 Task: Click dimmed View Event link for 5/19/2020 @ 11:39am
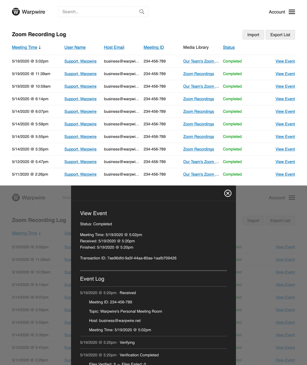pos(285,259)
